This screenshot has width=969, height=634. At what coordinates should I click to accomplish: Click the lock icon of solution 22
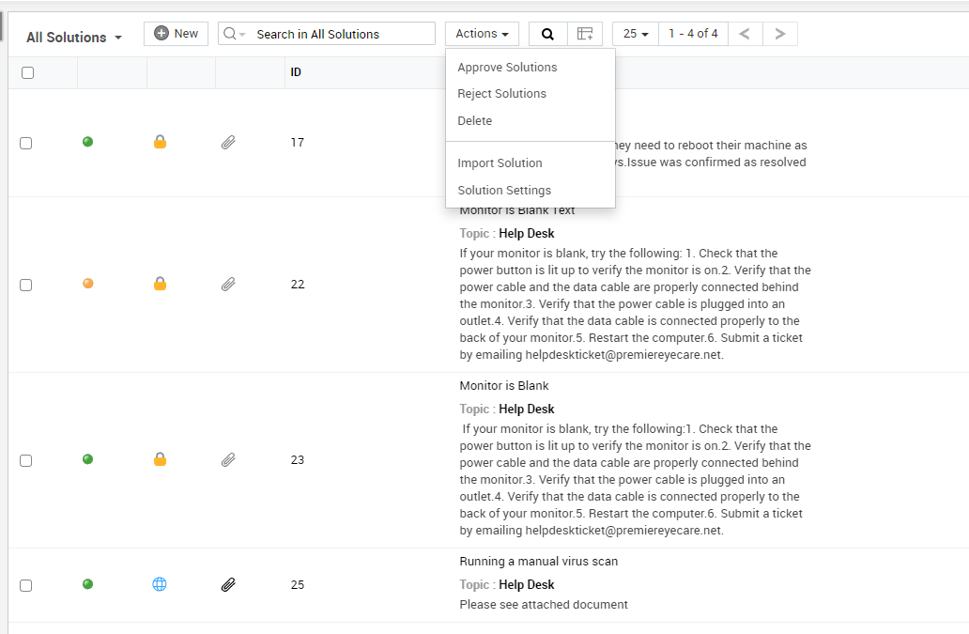pyautogui.click(x=160, y=284)
